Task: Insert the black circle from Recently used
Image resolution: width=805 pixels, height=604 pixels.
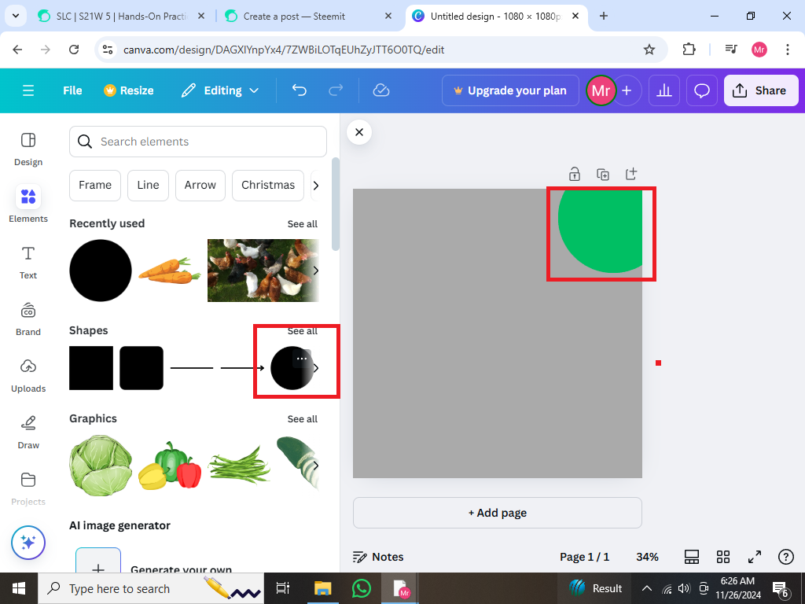Action: coord(101,271)
